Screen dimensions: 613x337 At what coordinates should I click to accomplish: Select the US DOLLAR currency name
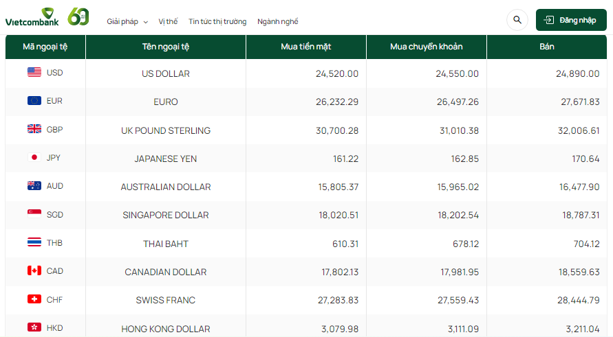166,73
